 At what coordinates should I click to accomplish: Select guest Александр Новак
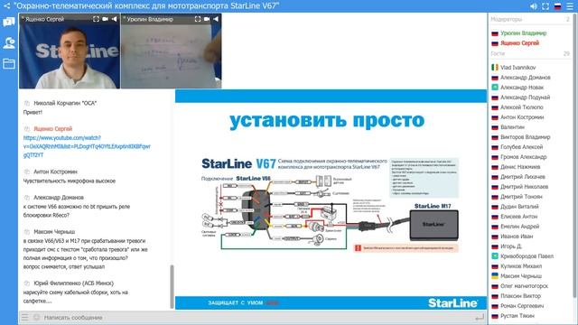click(x=522, y=88)
